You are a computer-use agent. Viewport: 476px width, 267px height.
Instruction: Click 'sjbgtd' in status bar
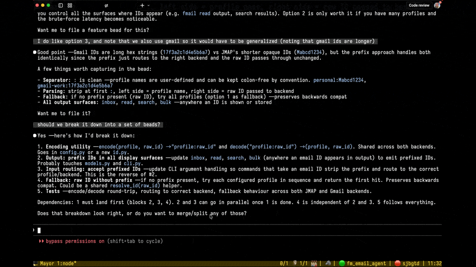pyautogui.click(x=411, y=264)
